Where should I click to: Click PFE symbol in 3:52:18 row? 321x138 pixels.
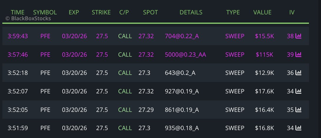pyautogui.click(x=45, y=73)
